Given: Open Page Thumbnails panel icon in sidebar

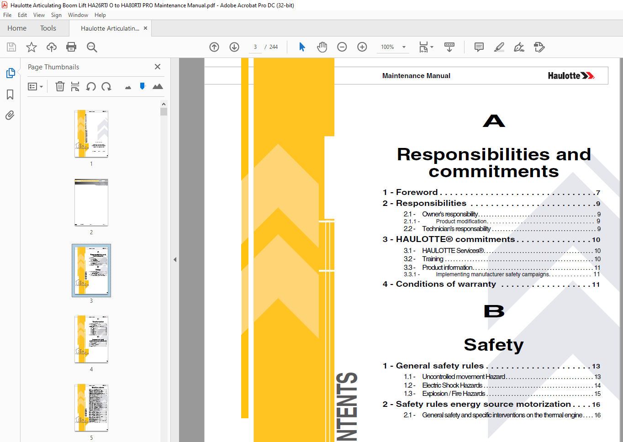Looking at the screenshot, I should [x=10, y=73].
